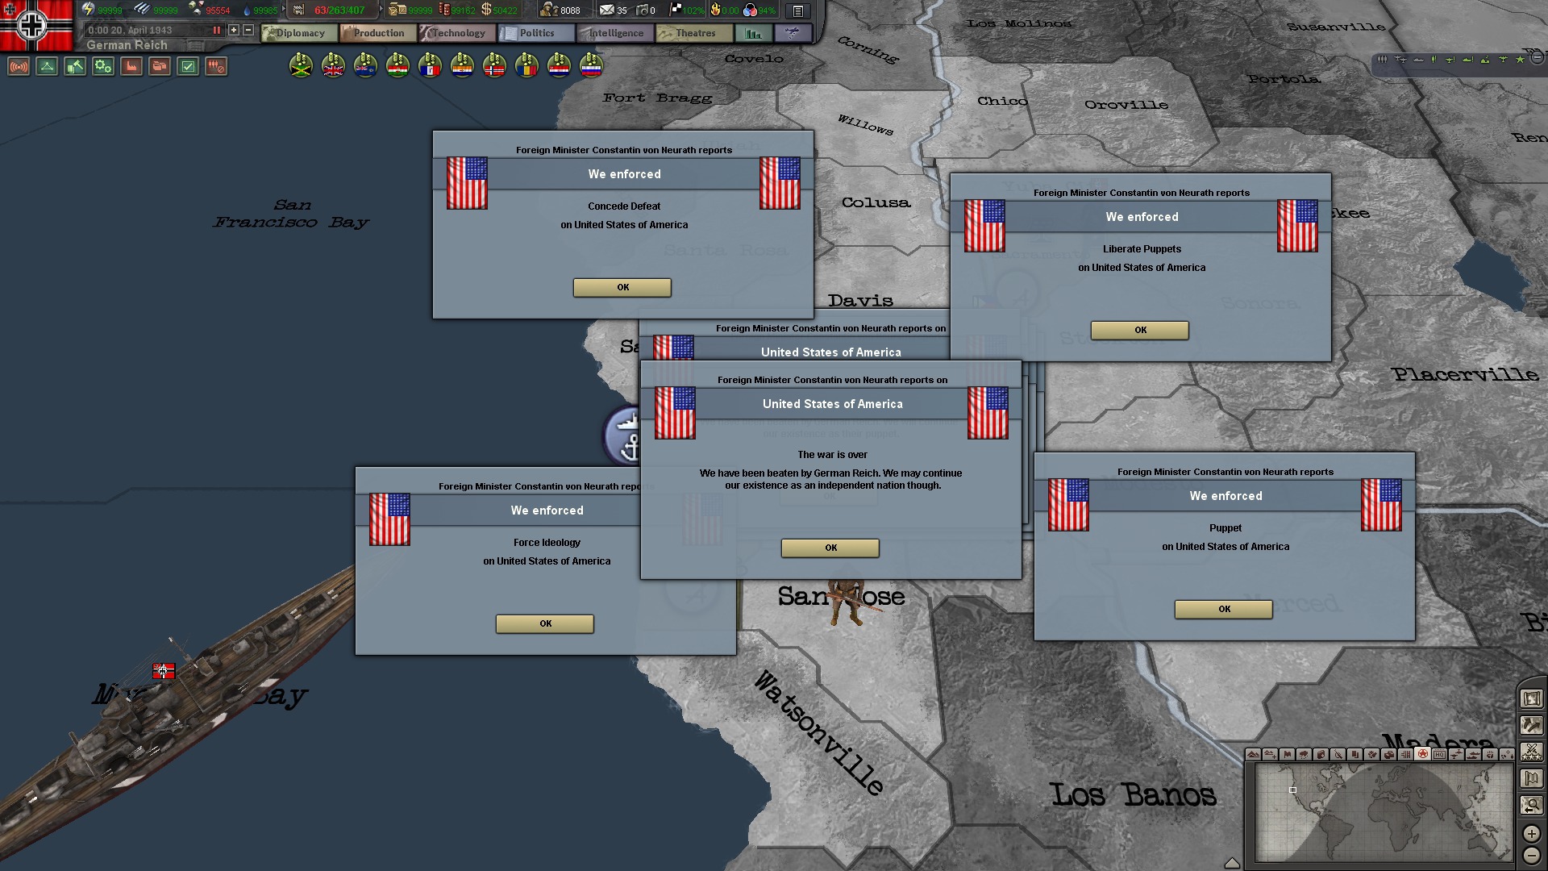Increase game speed with plus button

pos(234,30)
